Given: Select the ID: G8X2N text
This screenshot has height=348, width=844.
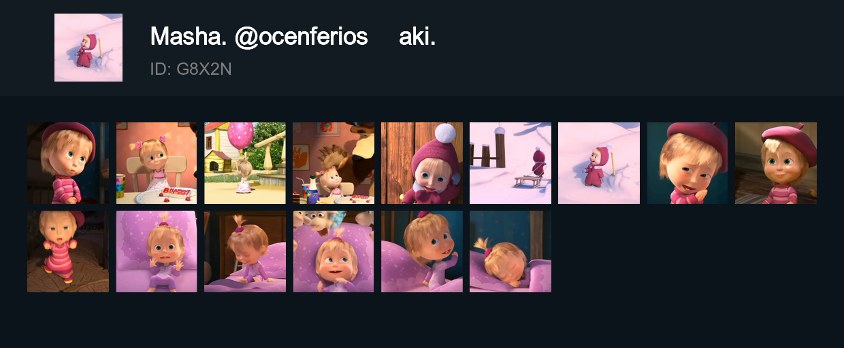Looking at the screenshot, I should pyautogui.click(x=191, y=69).
